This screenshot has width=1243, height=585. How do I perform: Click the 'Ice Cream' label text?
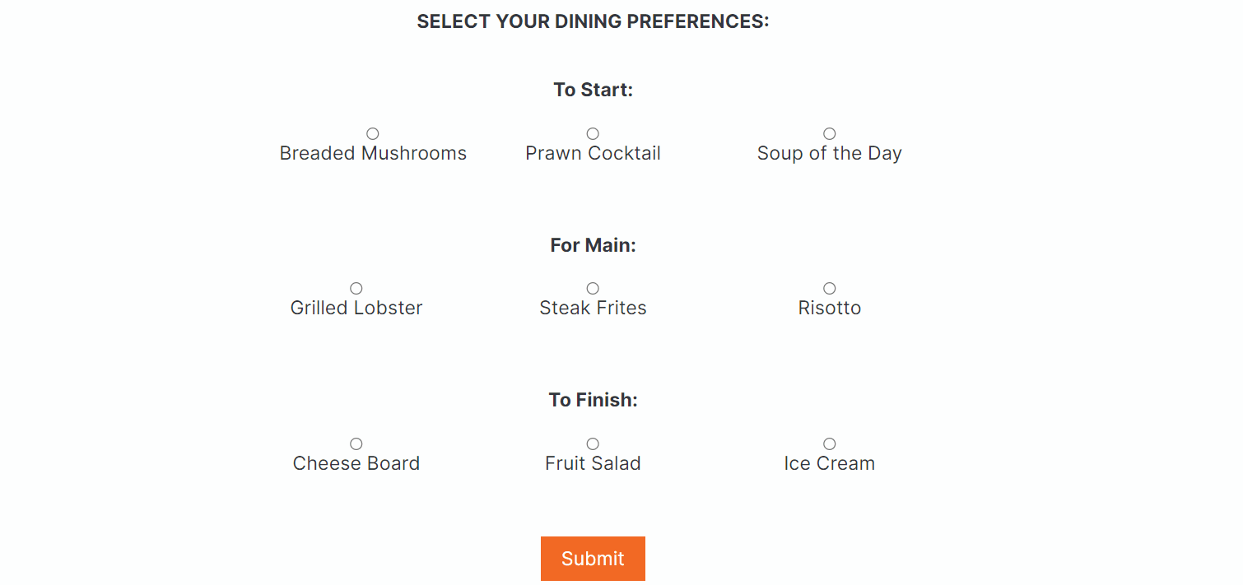[830, 463]
